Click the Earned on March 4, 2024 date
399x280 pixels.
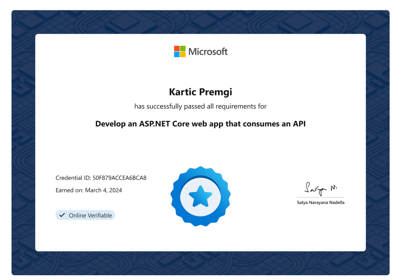tap(89, 190)
